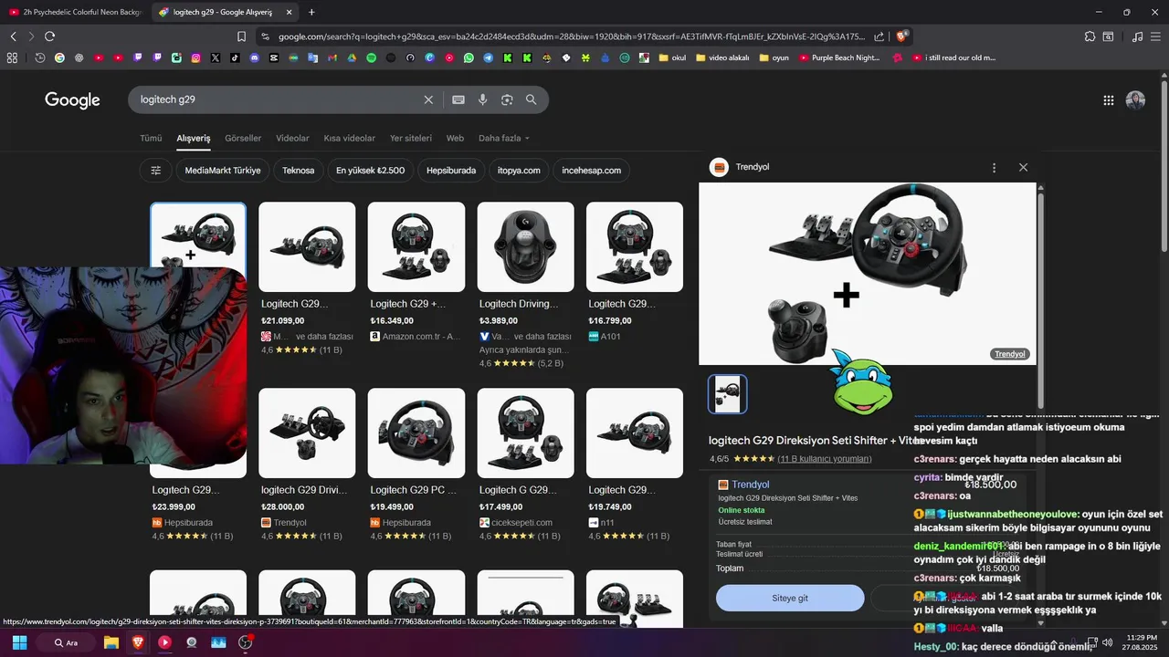
Task: Open Gmail bookmark icon
Action: pos(332,57)
